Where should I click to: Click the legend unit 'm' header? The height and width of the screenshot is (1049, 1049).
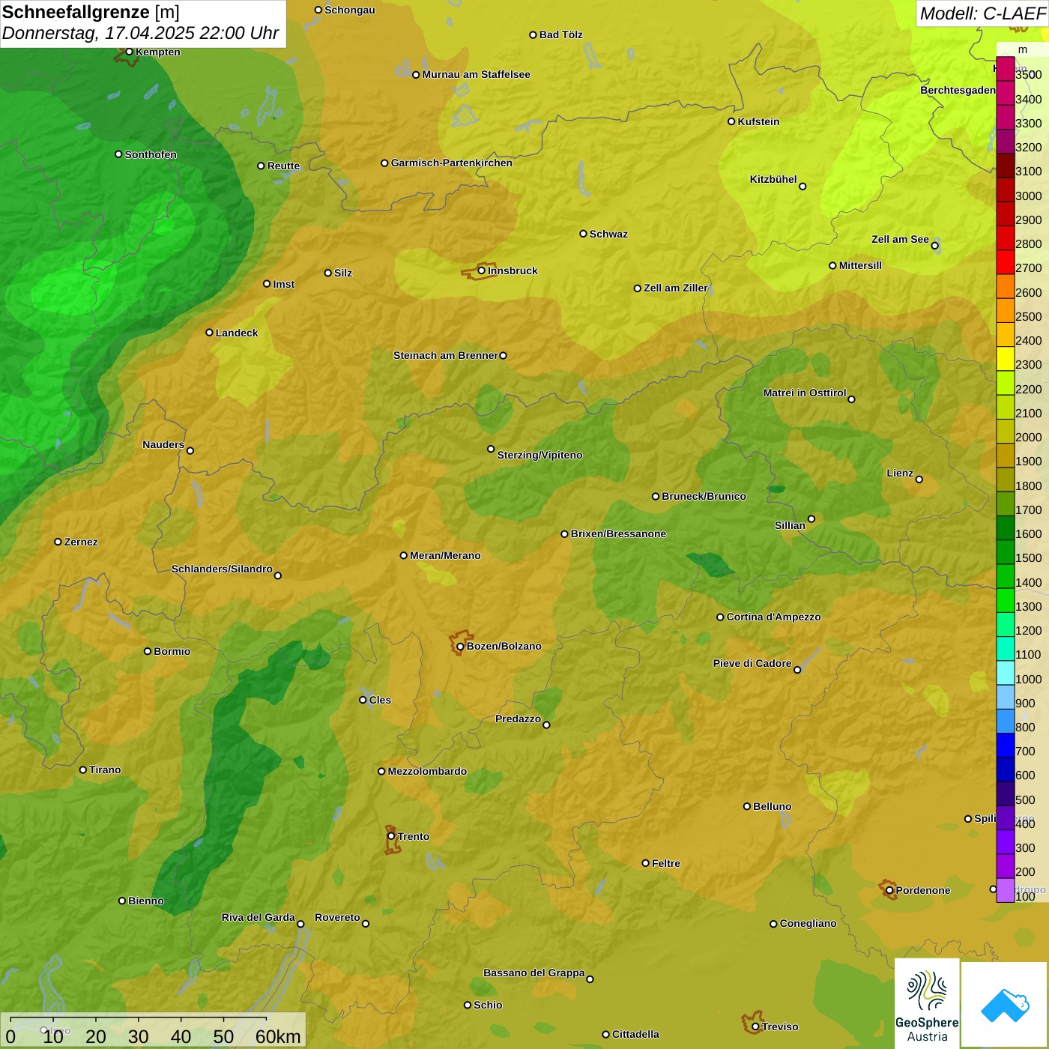[1022, 49]
